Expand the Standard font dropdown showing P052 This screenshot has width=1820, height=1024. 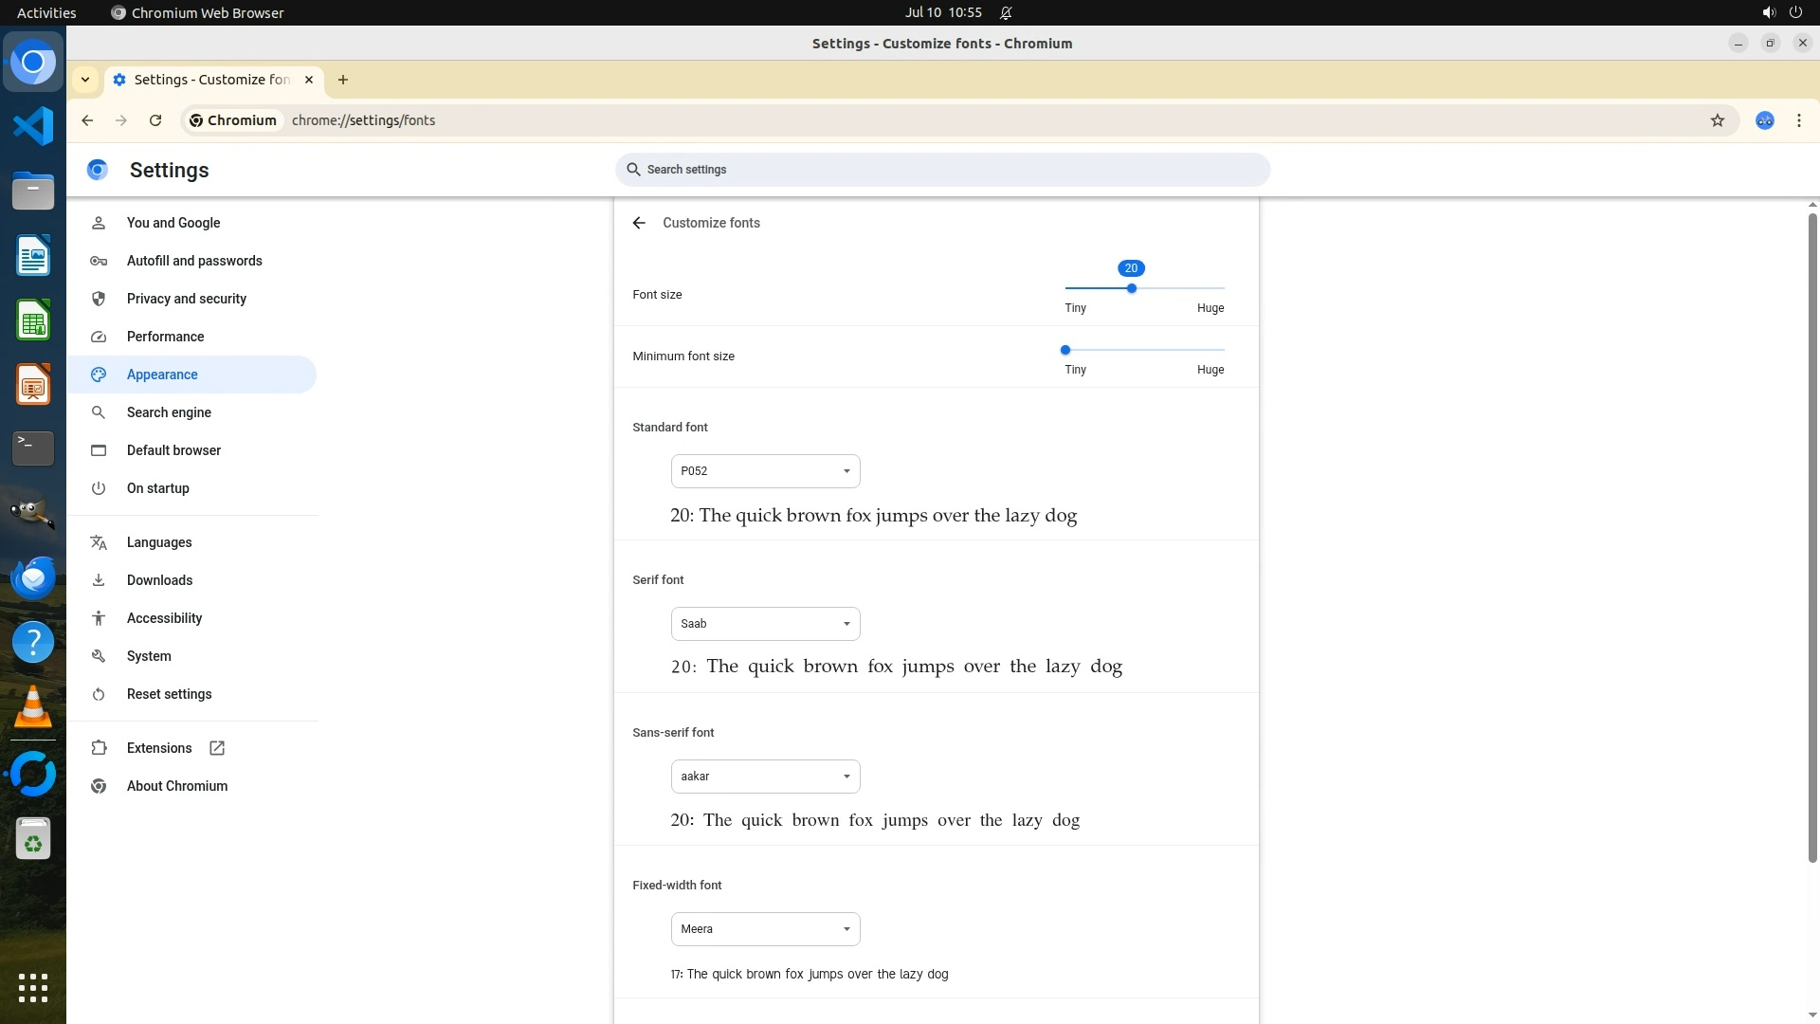pyautogui.click(x=765, y=471)
